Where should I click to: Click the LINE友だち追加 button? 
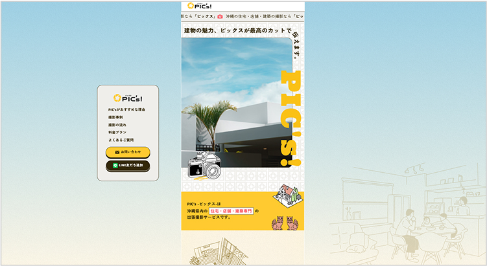click(128, 166)
